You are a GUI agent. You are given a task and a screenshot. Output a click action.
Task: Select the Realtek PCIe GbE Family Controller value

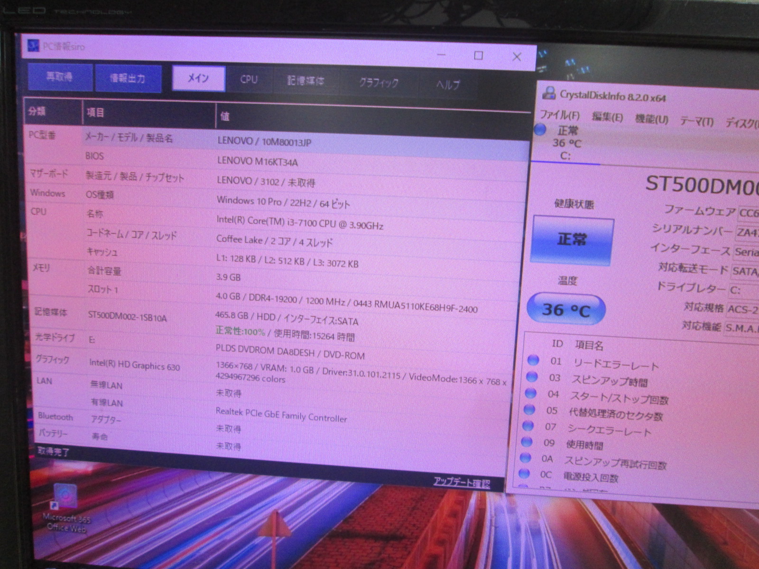281,415
